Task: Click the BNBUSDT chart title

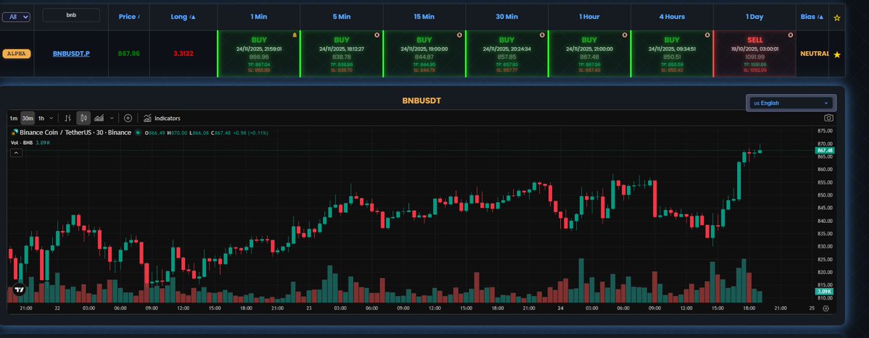Action: coord(422,101)
